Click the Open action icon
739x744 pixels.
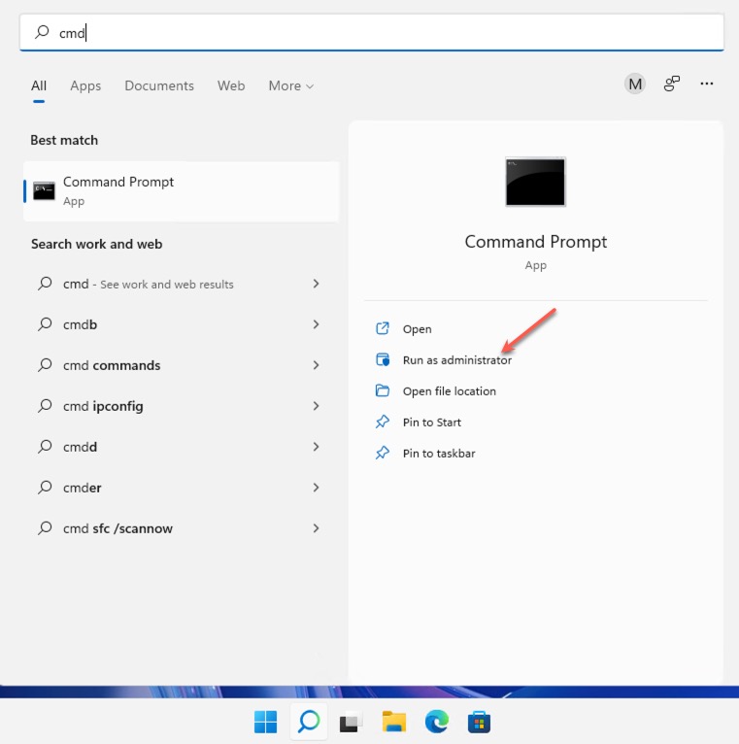click(x=383, y=328)
